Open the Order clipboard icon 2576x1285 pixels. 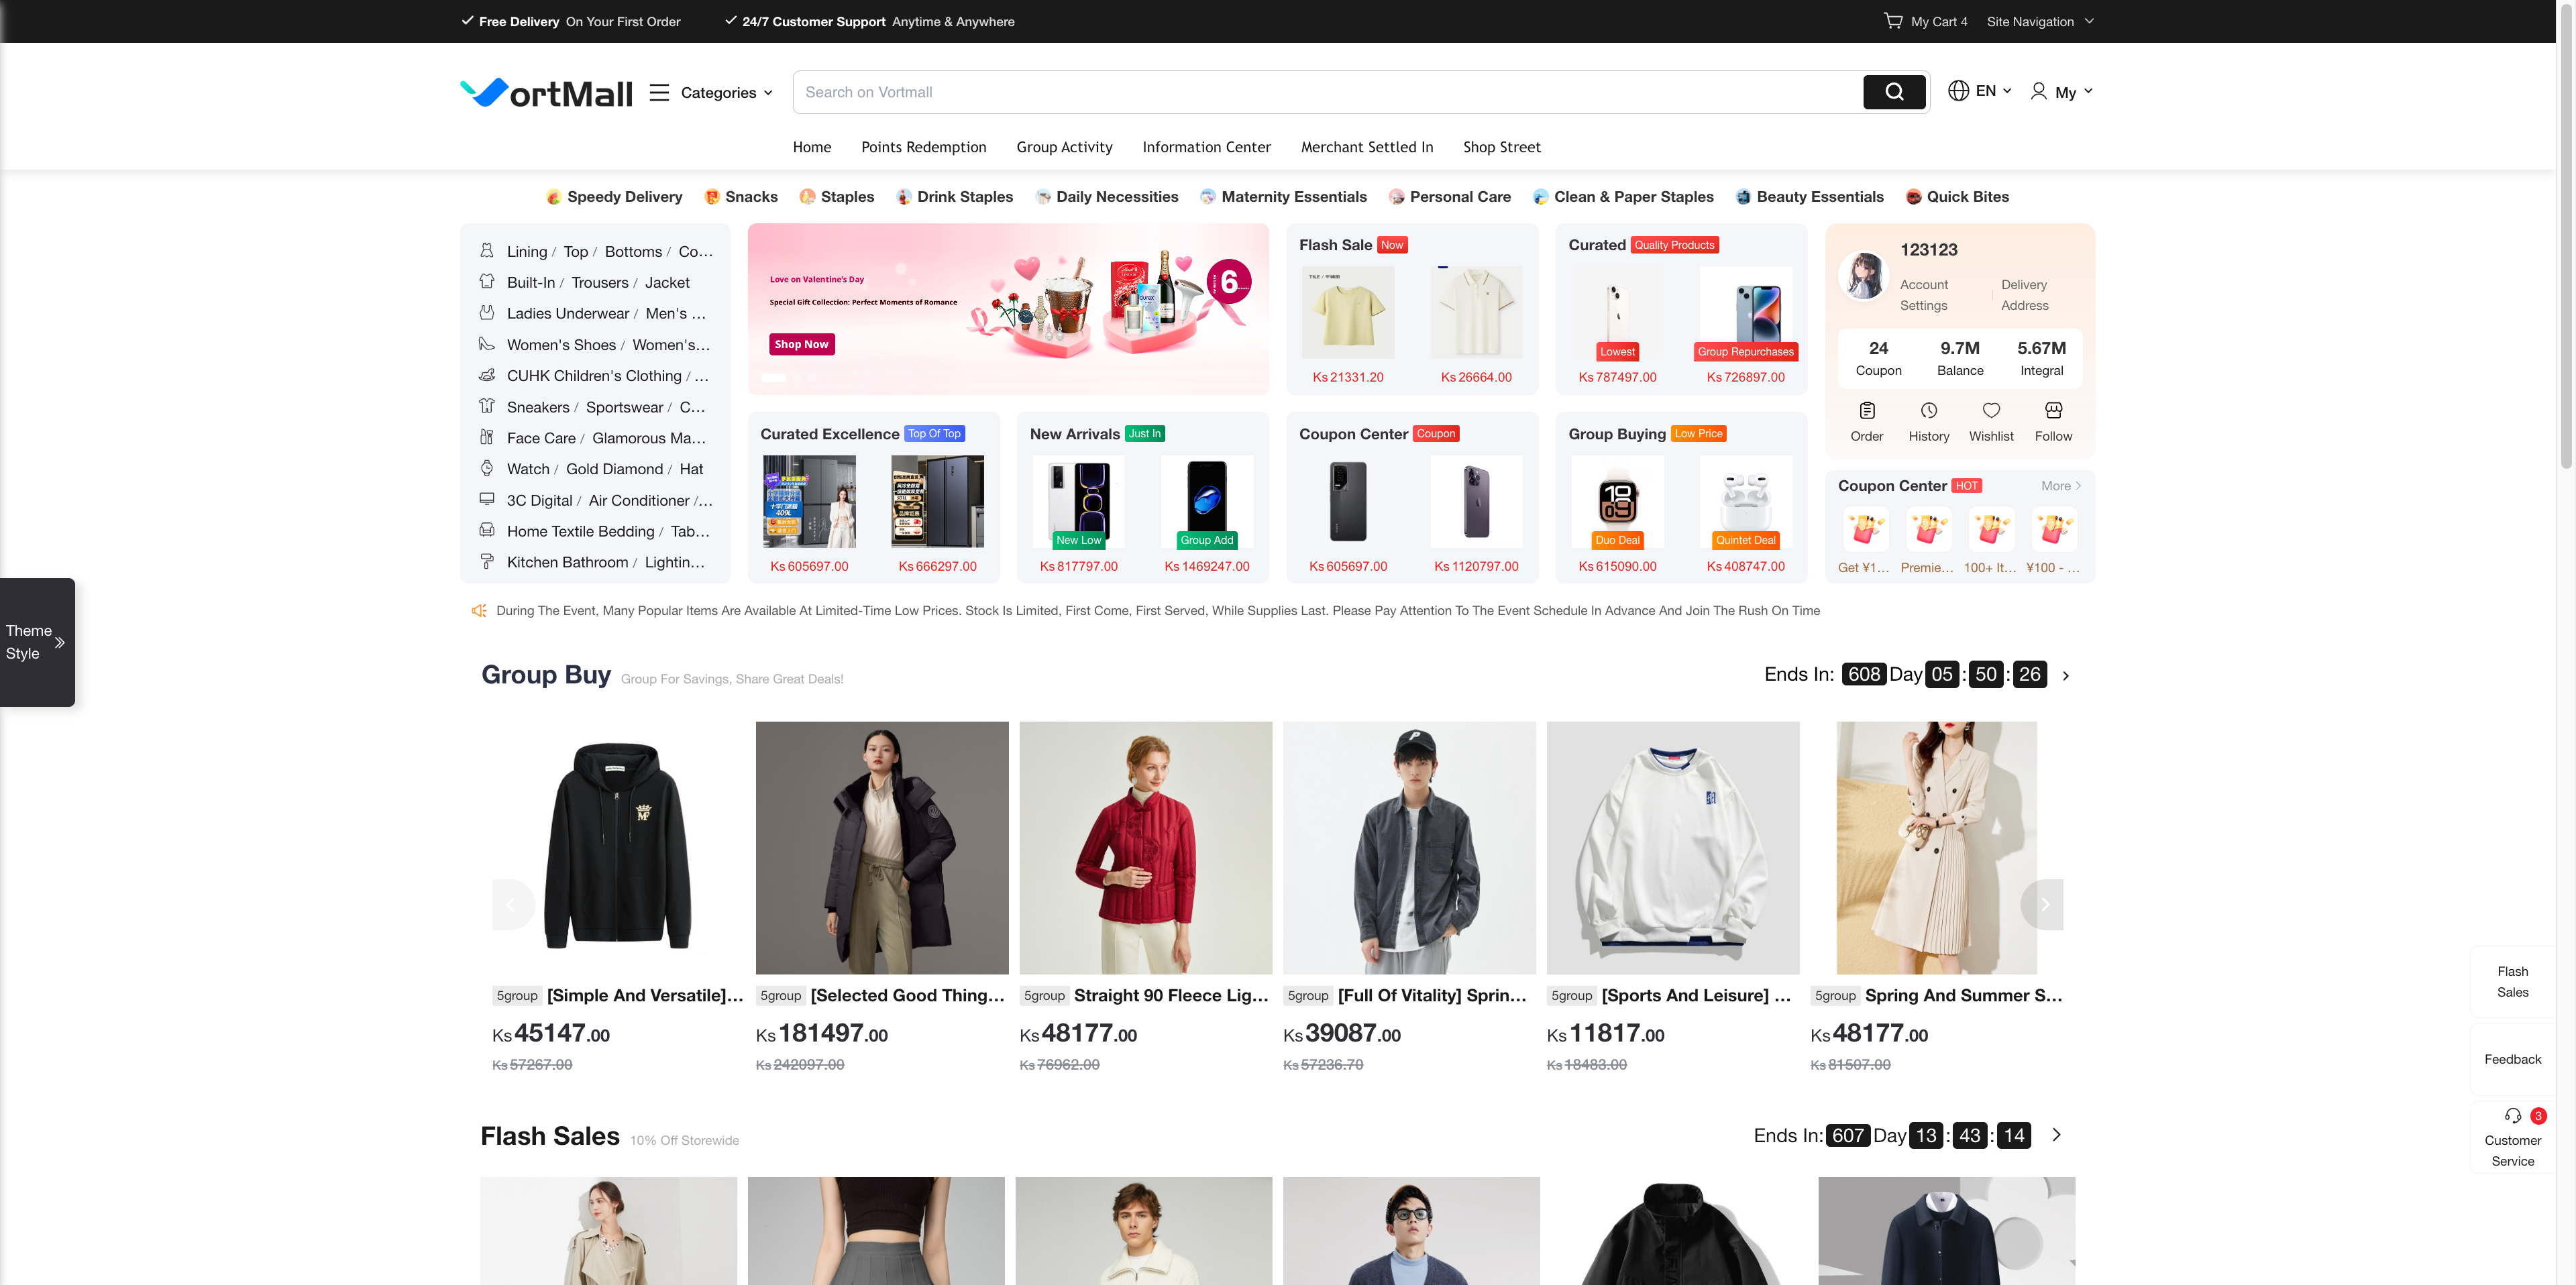(1867, 410)
